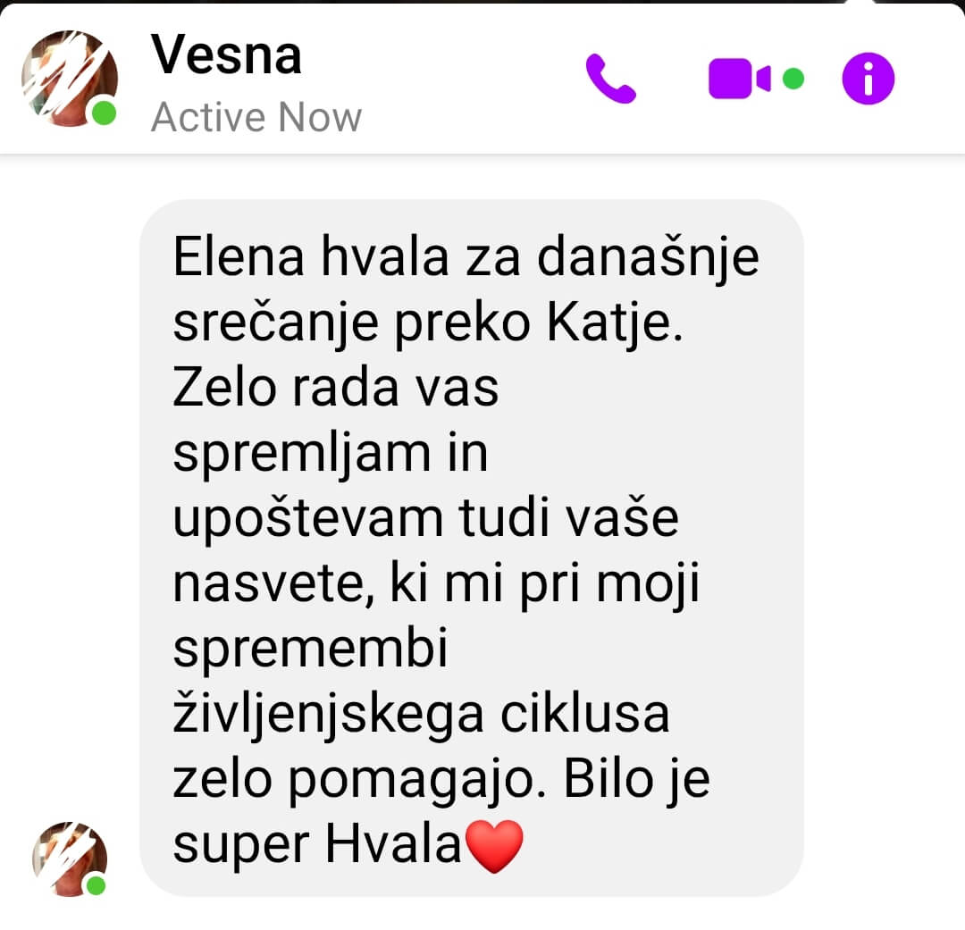This screenshot has height=930, width=965.
Task: Click the word Katje in the message
Action: point(615,324)
